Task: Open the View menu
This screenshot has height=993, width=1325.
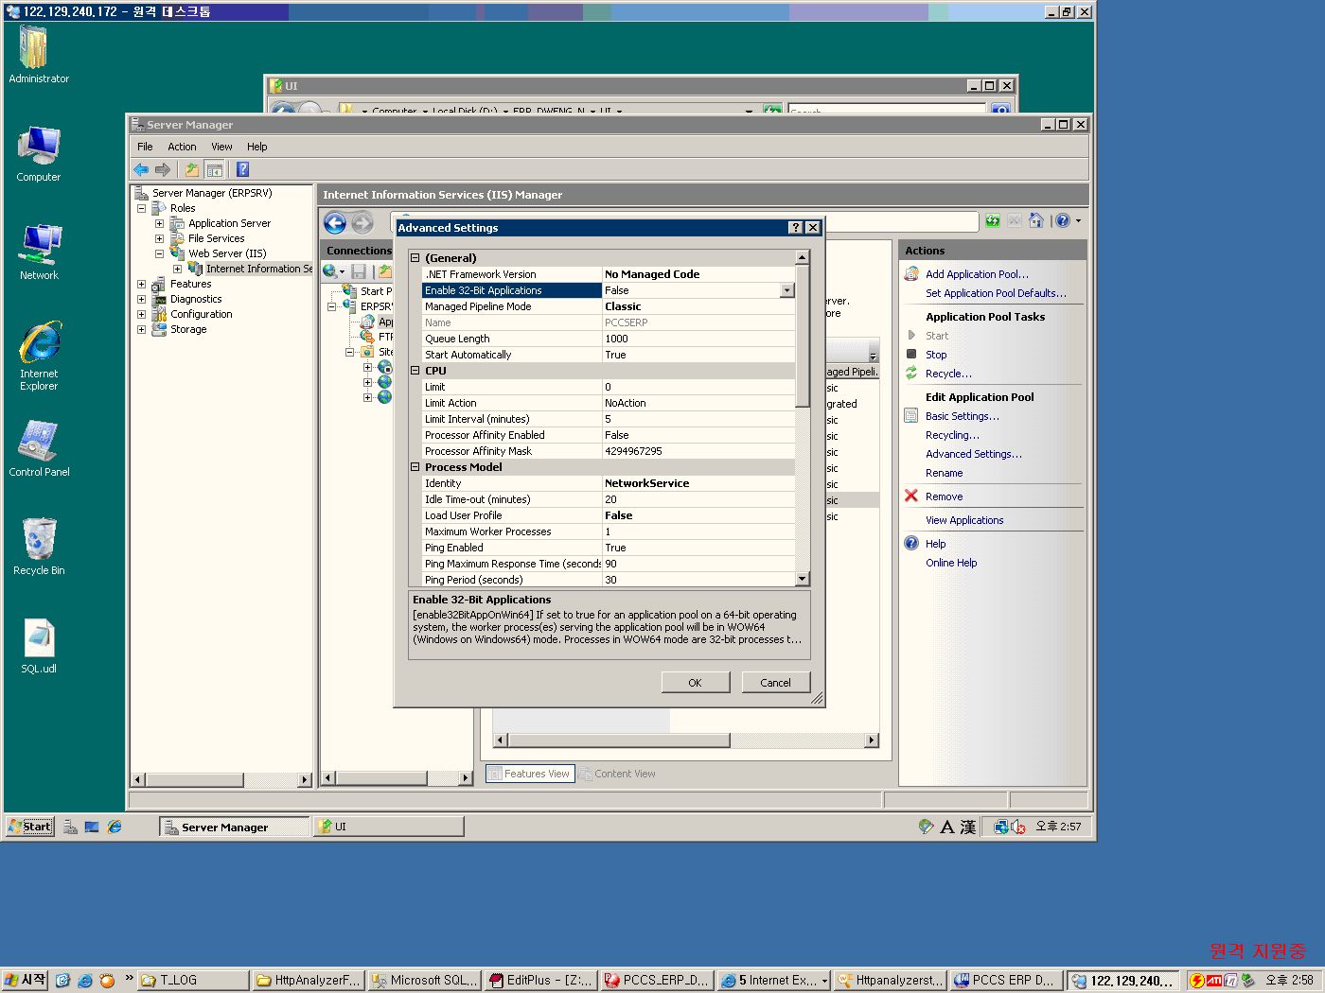Action: [x=221, y=147]
